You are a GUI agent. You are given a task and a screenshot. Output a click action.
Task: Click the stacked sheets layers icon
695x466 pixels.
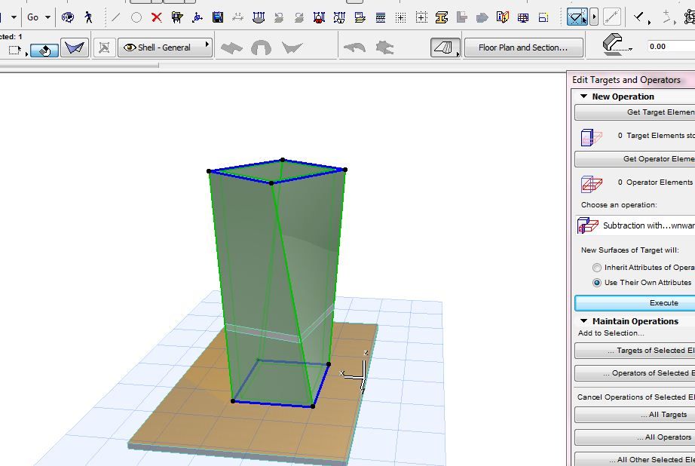point(360,17)
